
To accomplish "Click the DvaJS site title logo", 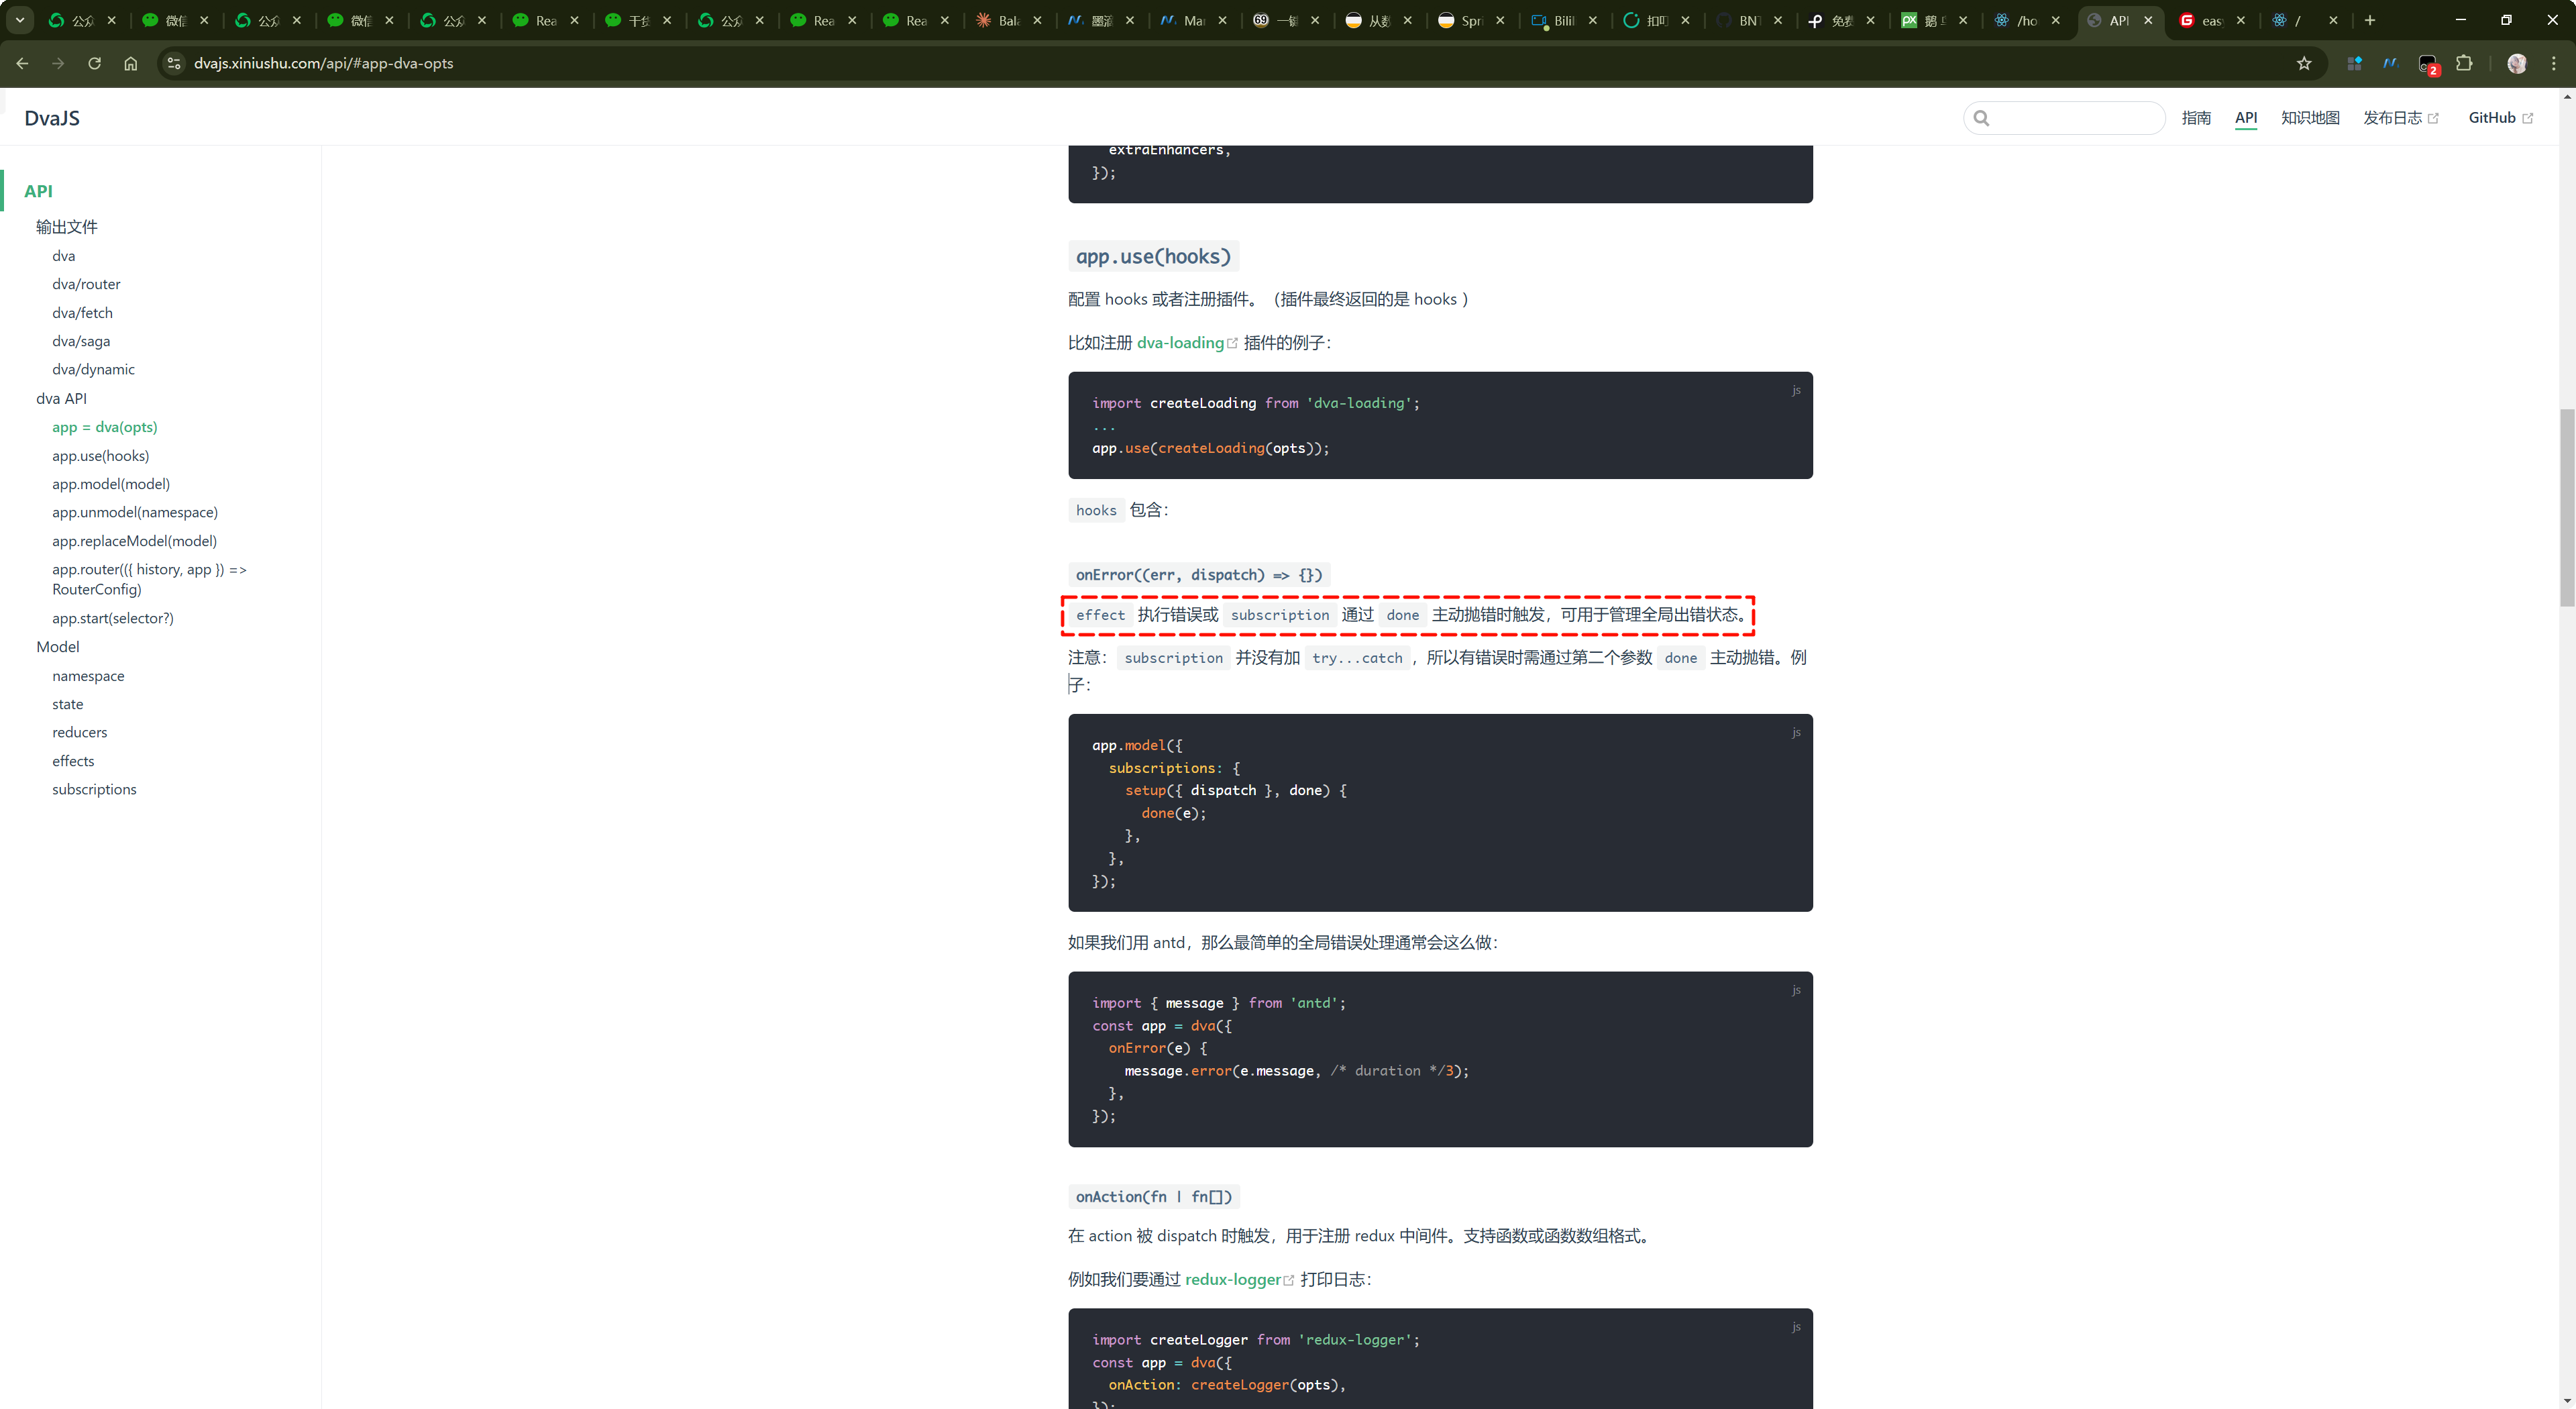I will [52, 118].
